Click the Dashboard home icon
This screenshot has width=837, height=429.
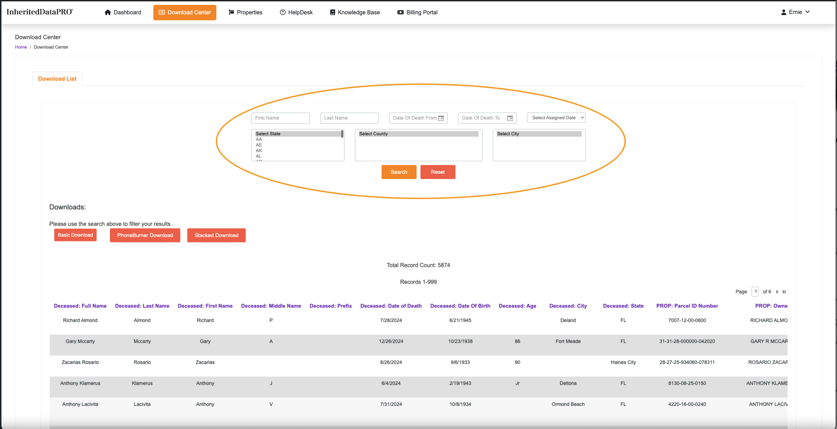(x=108, y=12)
